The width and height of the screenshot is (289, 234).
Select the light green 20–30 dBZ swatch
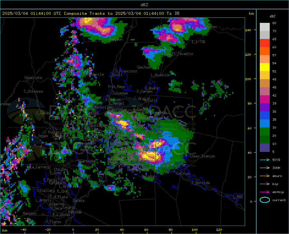pos(265,132)
